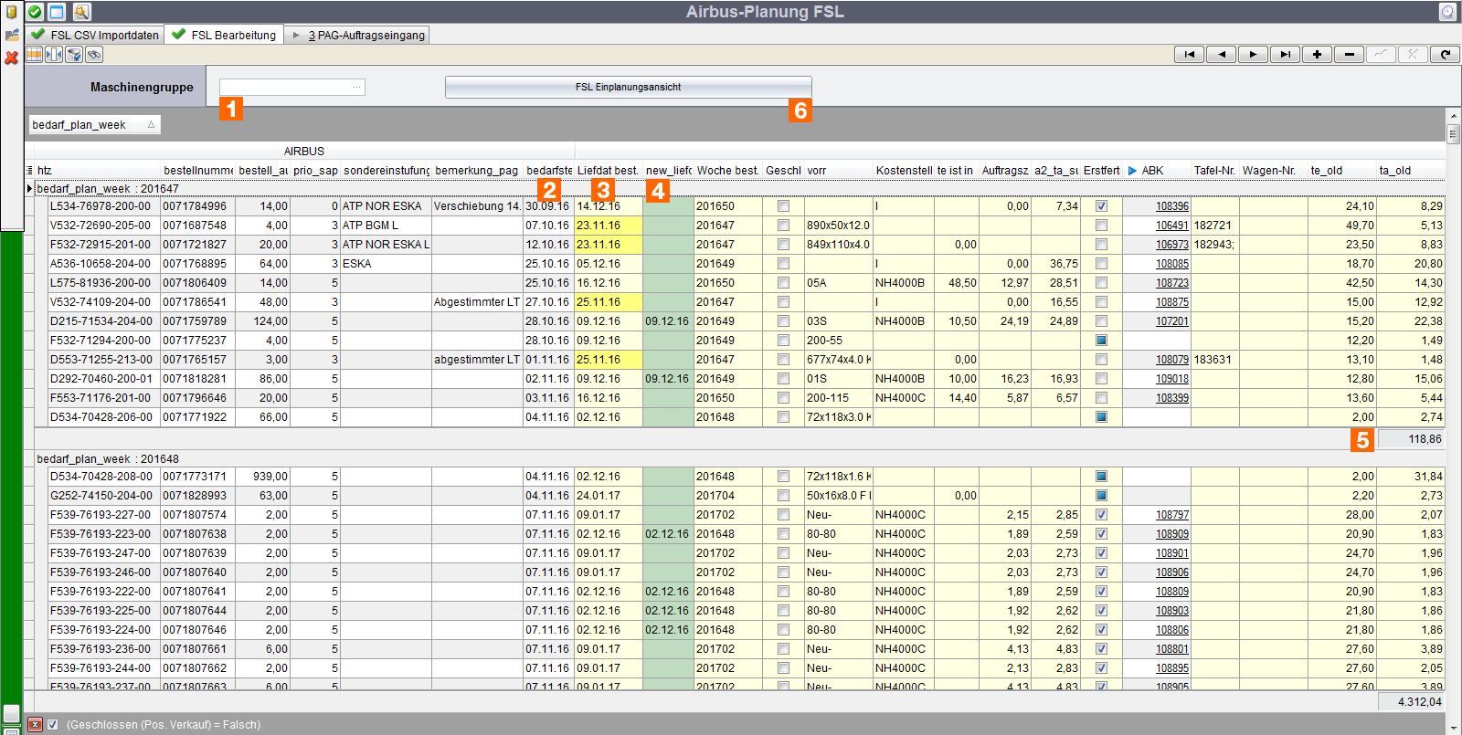Image resolution: width=1462 pixels, height=735 pixels.
Task: Click the binoculars search toolbar icon
Action: click(94, 55)
